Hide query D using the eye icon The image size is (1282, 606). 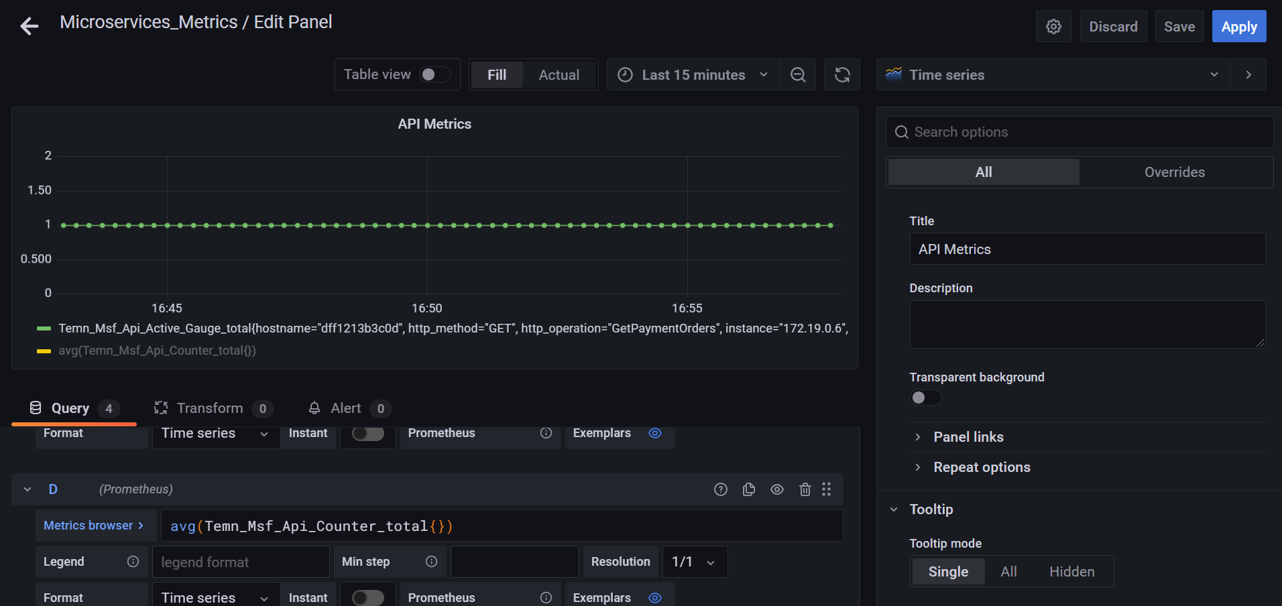click(x=777, y=489)
